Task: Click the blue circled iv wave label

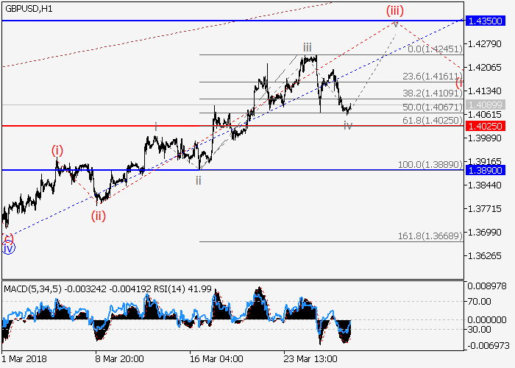Action: [x=8, y=249]
